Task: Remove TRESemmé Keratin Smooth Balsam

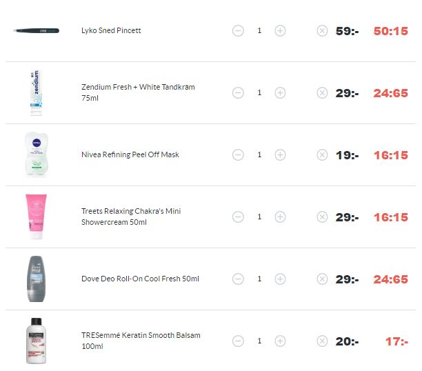Action: 322,341
